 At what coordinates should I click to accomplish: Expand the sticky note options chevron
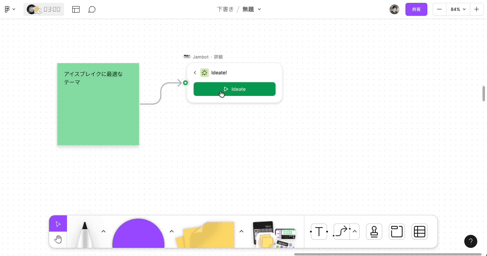coord(241,231)
